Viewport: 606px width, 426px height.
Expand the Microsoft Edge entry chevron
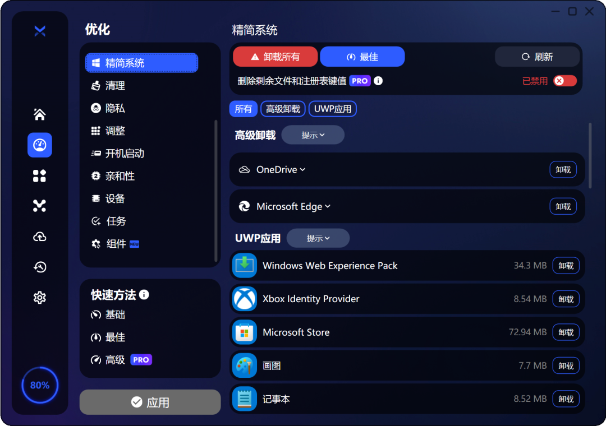(x=328, y=206)
